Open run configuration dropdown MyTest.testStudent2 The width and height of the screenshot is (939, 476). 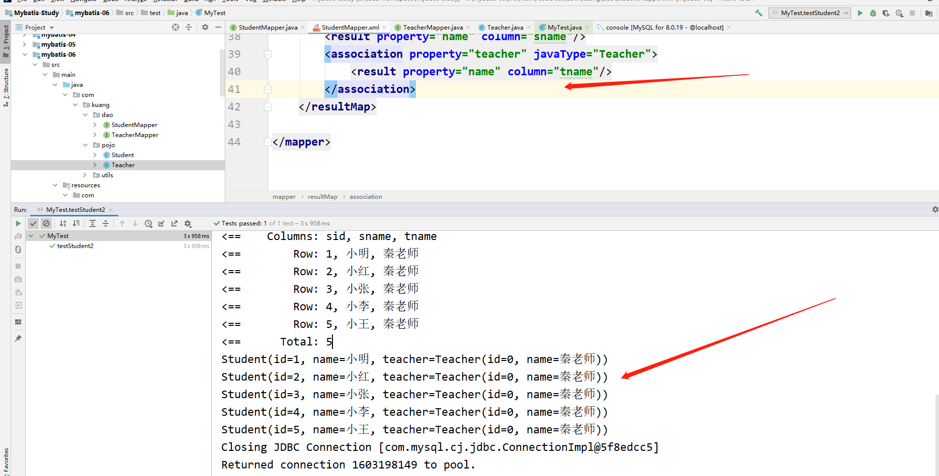click(x=810, y=13)
